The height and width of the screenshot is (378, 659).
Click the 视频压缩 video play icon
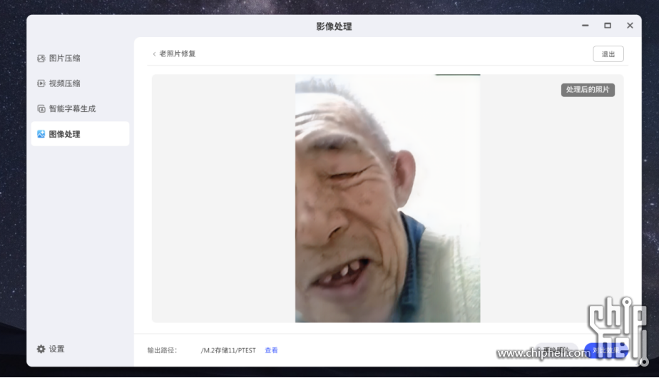coord(41,83)
